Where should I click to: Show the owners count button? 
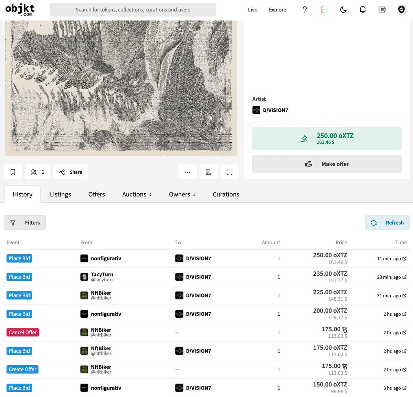(x=37, y=172)
